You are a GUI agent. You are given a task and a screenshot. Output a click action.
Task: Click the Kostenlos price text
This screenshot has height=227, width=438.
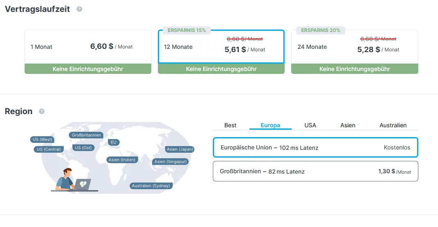(x=397, y=147)
